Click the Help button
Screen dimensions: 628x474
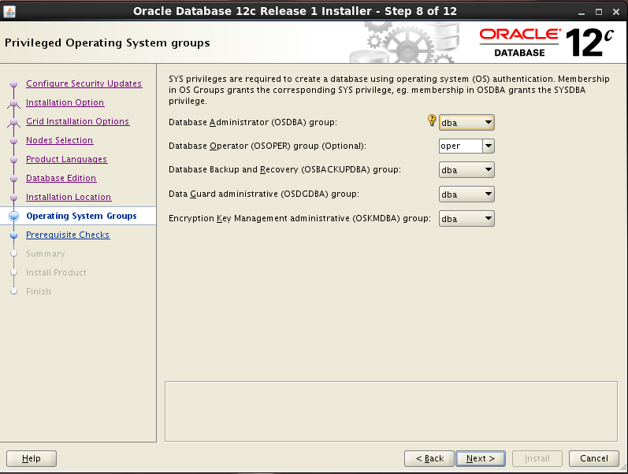tap(32, 458)
